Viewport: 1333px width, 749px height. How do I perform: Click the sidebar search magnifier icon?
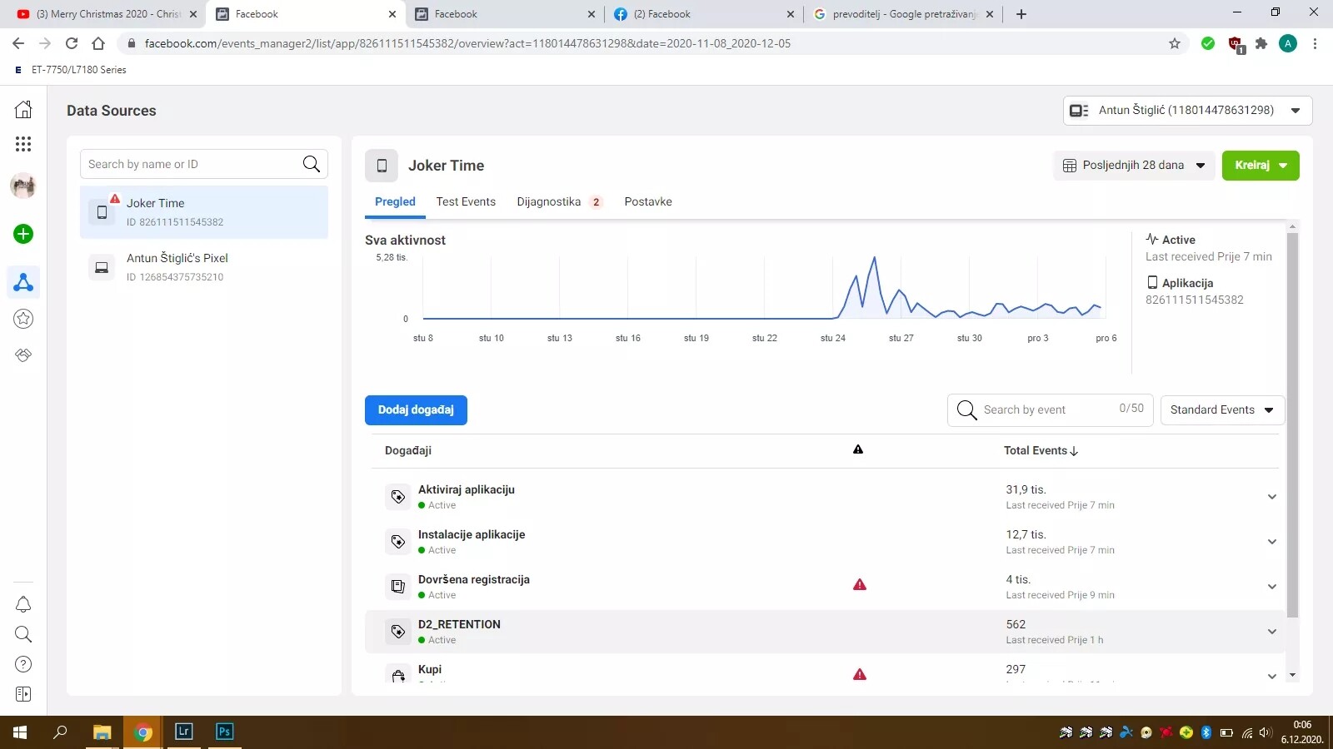coord(23,634)
